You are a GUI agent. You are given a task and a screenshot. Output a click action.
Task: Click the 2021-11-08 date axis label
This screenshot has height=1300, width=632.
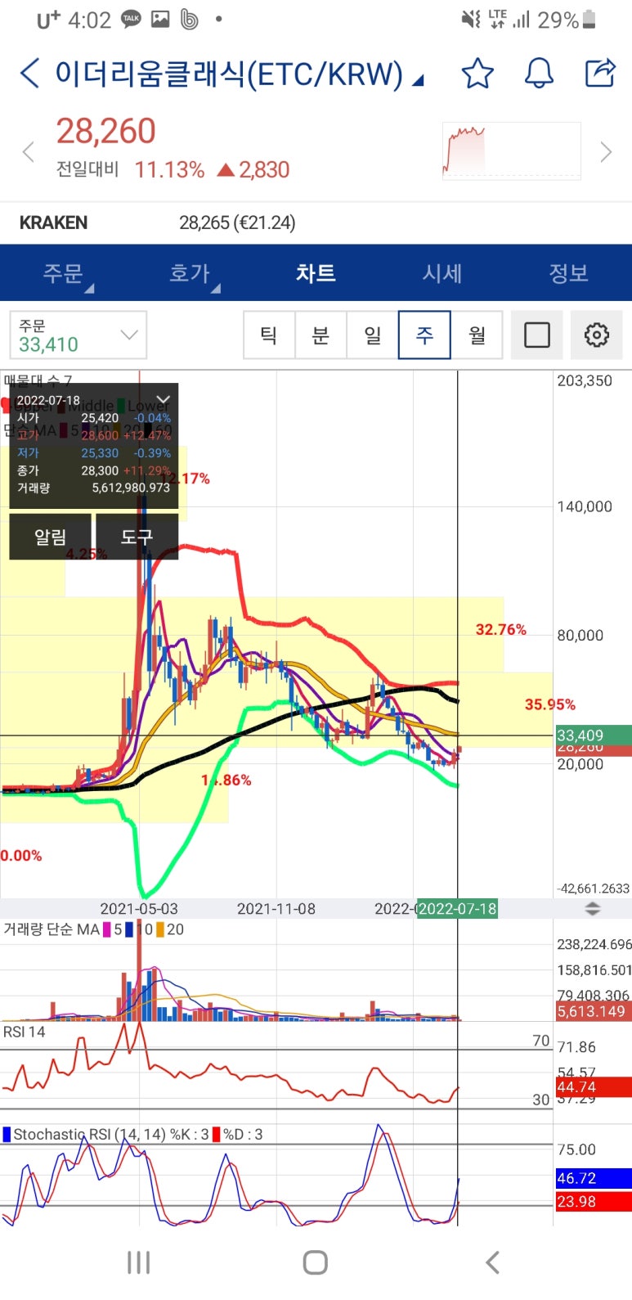tap(276, 909)
